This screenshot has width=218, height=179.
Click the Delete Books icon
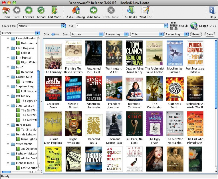point(111,10)
